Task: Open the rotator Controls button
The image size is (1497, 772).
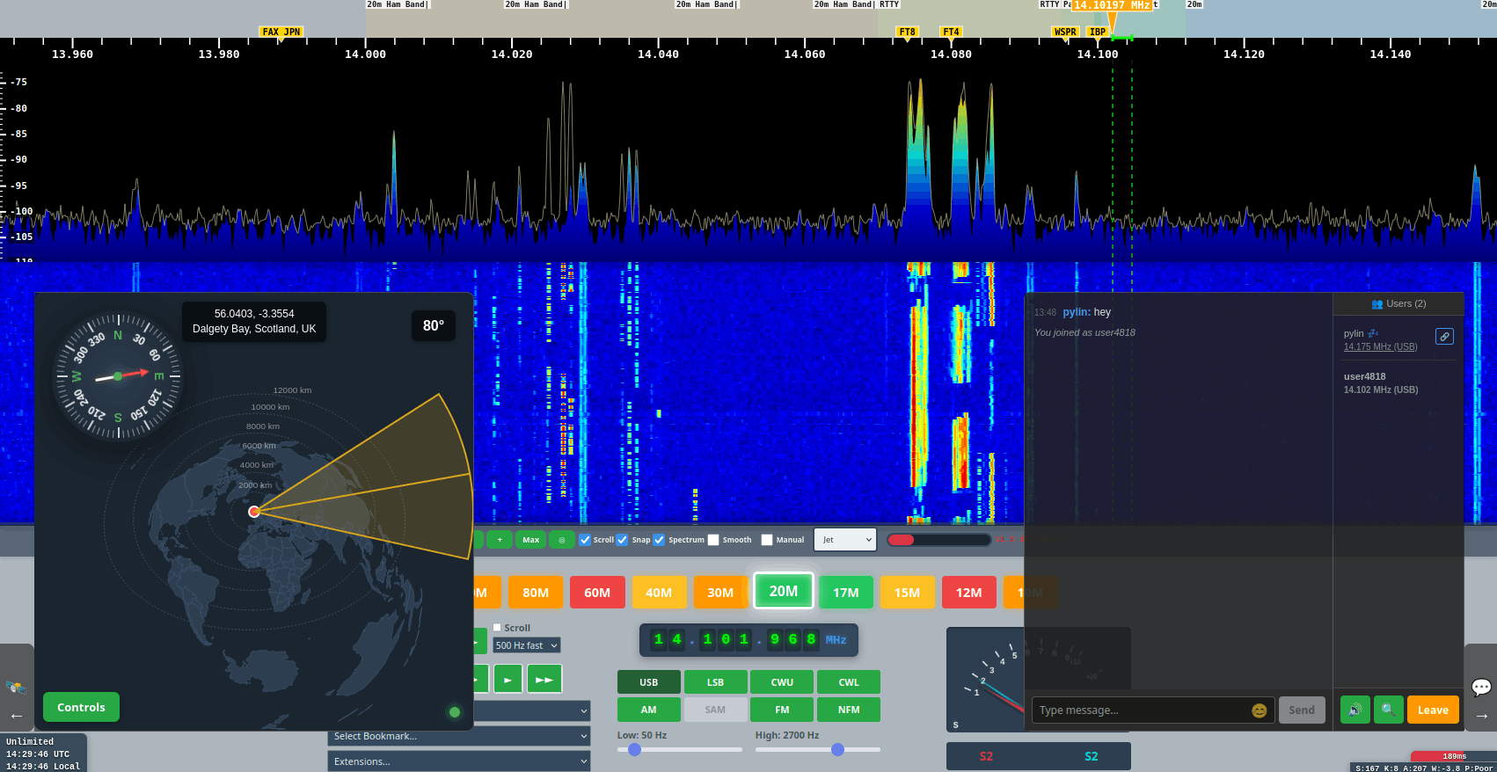Action: point(81,707)
